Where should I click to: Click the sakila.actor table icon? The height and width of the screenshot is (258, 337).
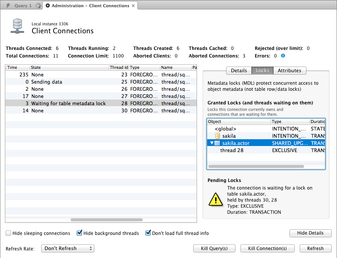point(217,143)
